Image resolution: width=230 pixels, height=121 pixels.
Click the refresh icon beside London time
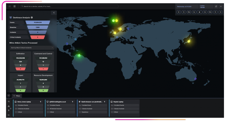(216, 6)
